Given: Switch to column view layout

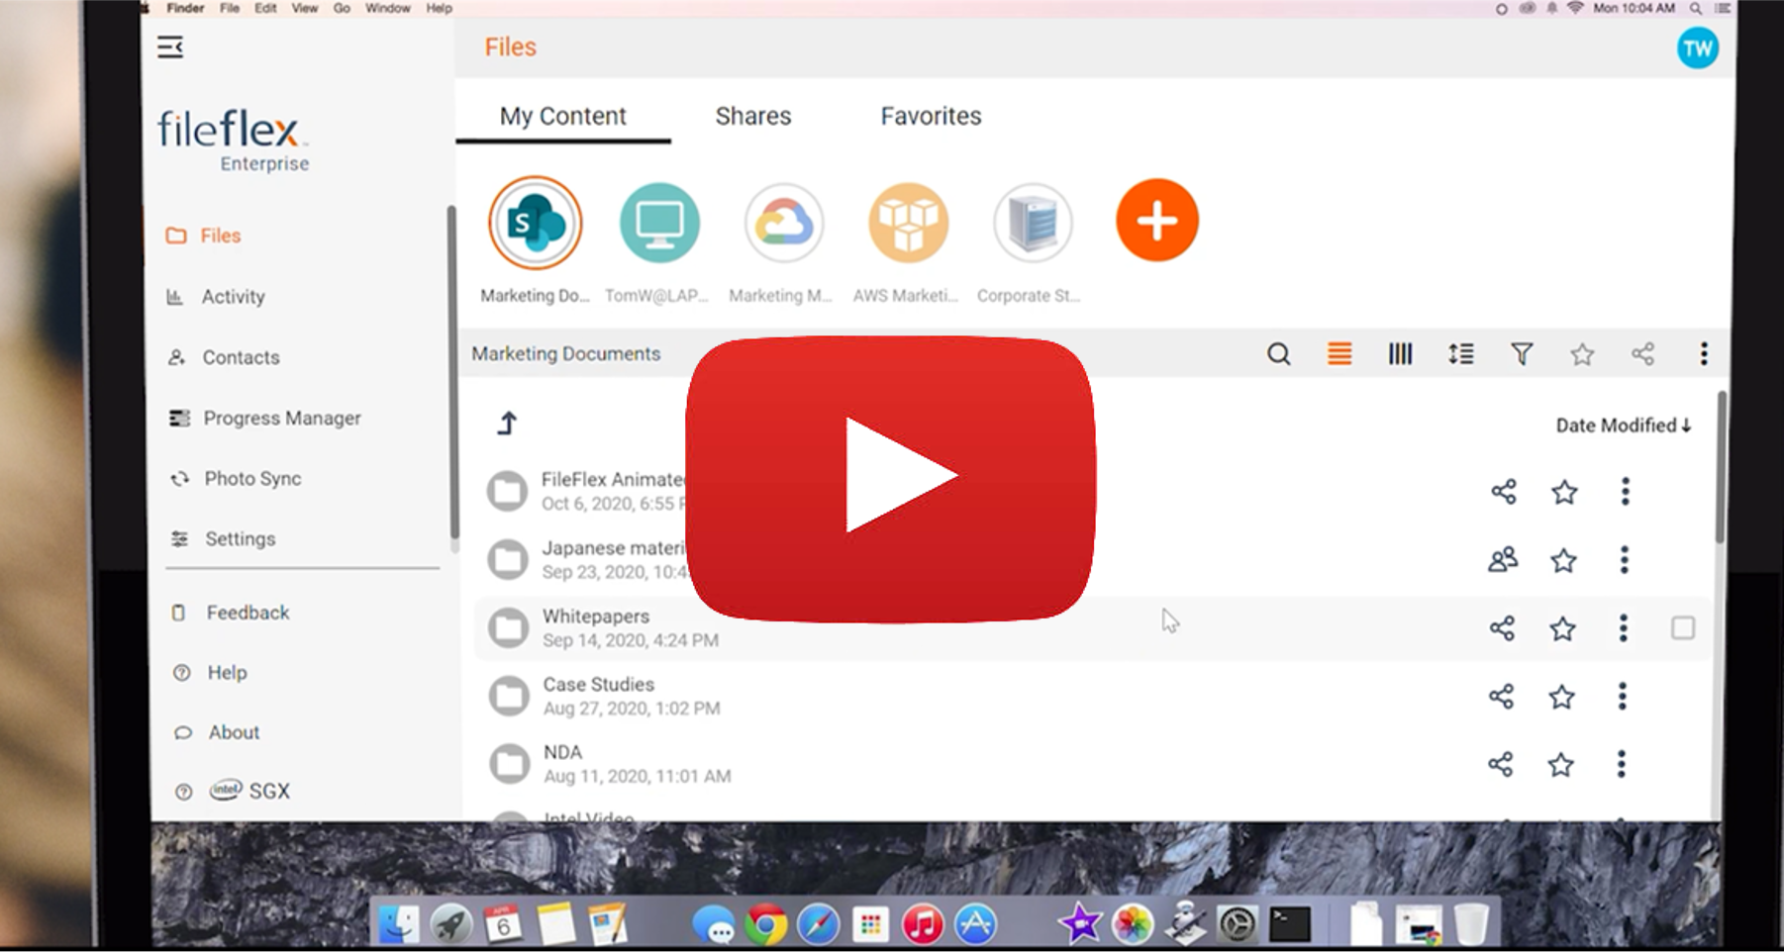Looking at the screenshot, I should pyautogui.click(x=1400, y=353).
